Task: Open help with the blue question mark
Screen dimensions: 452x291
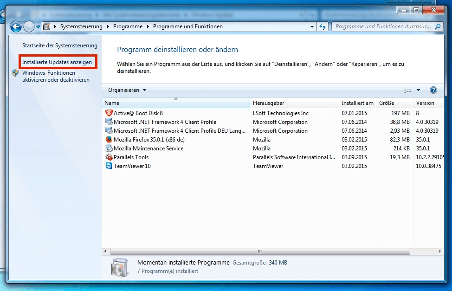Action: [x=433, y=90]
